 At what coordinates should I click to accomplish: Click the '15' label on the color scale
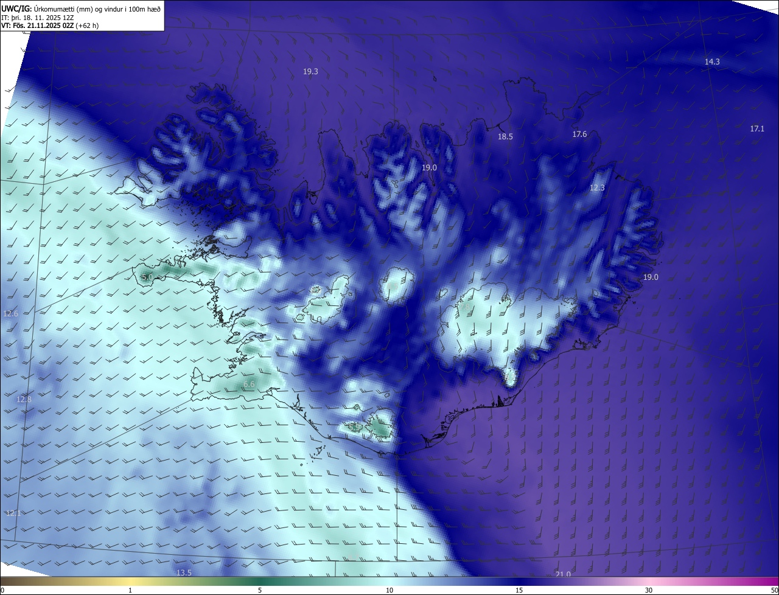pyautogui.click(x=519, y=590)
